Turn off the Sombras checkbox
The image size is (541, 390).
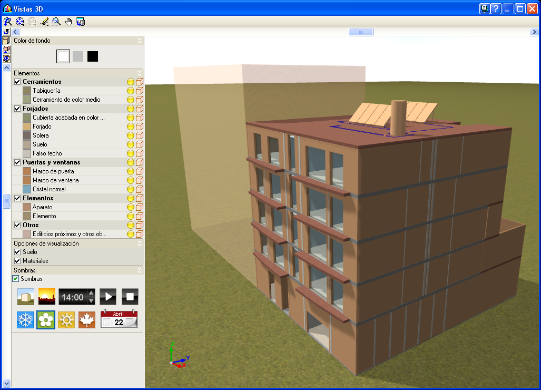click(x=15, y=279)
